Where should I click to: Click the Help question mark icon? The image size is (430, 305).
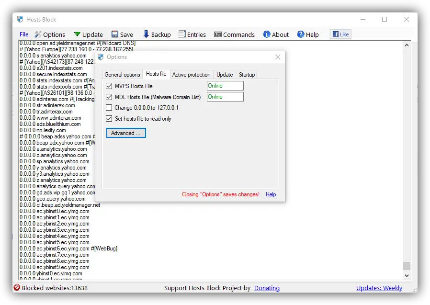pyautogui.click(x=301, y=34)
